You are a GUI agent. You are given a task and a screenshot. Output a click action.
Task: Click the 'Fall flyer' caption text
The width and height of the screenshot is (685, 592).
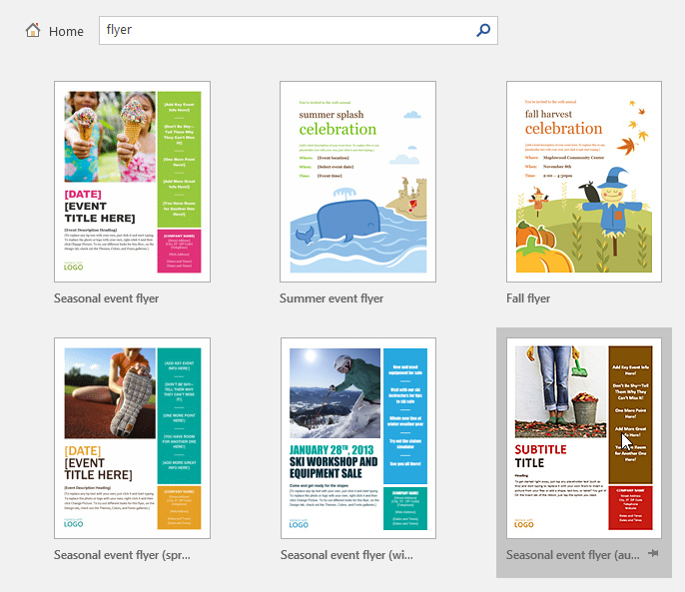(528, 298)
